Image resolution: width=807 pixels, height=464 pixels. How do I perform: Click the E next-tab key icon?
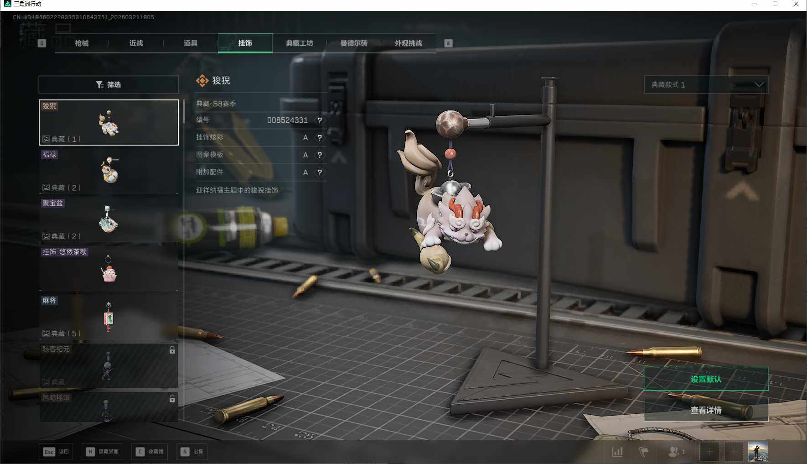click(449, 43)
